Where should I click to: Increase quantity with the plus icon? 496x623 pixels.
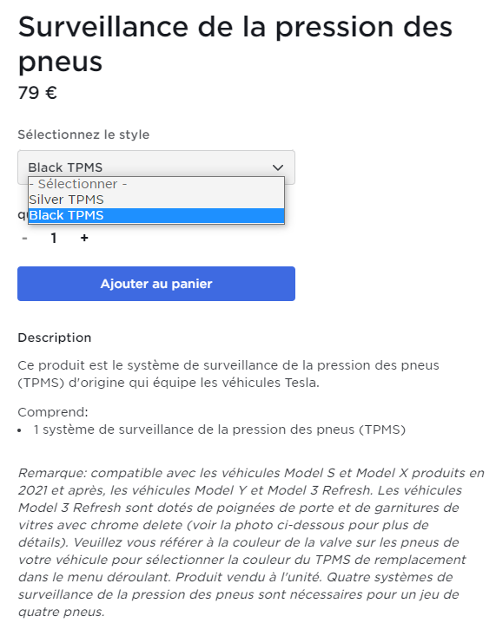tap(84, 238)
